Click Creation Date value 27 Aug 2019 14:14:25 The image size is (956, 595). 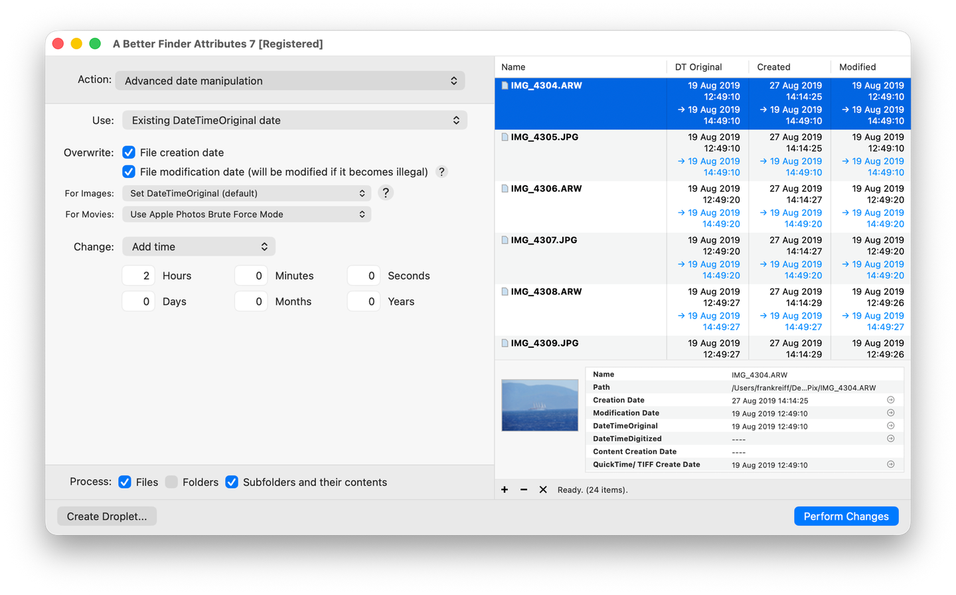(x=769, y=400)
